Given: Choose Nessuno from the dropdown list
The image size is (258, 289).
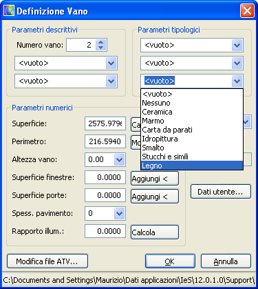Looking at the screenshot, I should click(x=192, y=103).
